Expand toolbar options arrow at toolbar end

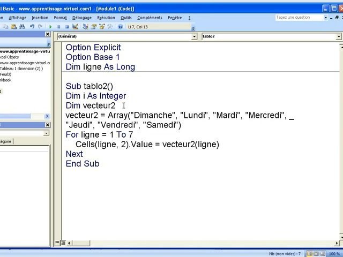[x=193, y=28]
